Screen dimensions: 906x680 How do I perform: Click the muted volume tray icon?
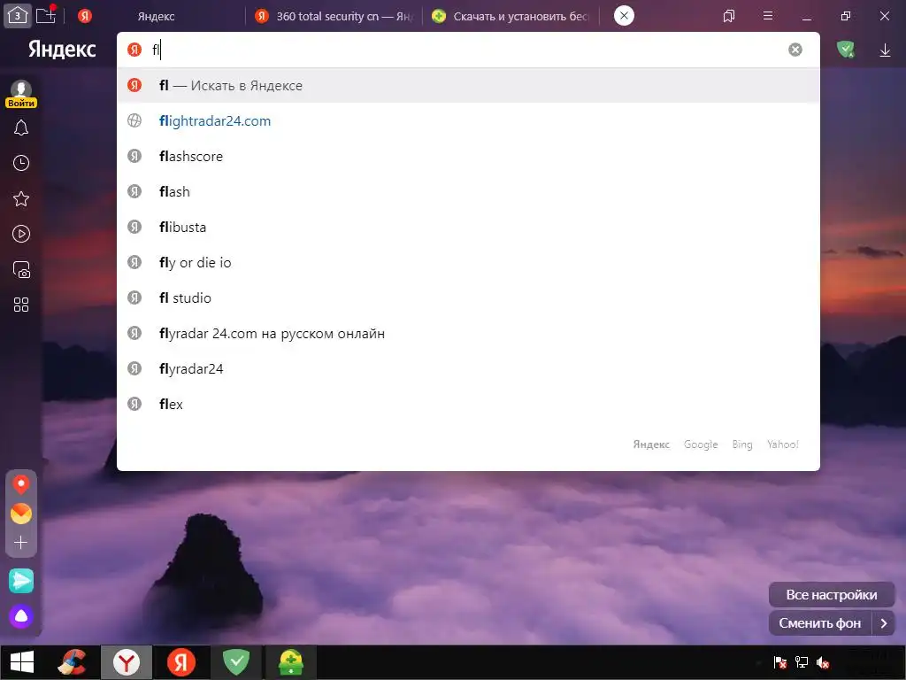click(823, 662)
